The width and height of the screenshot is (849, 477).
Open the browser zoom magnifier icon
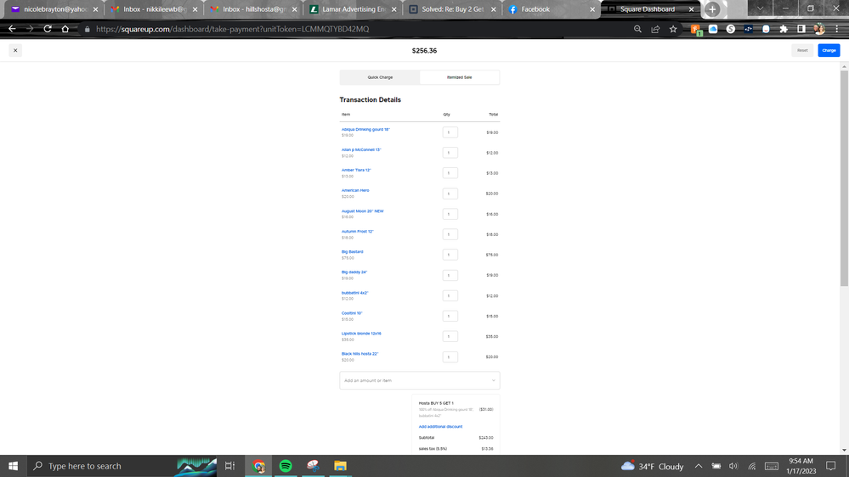tap(637, 29)
